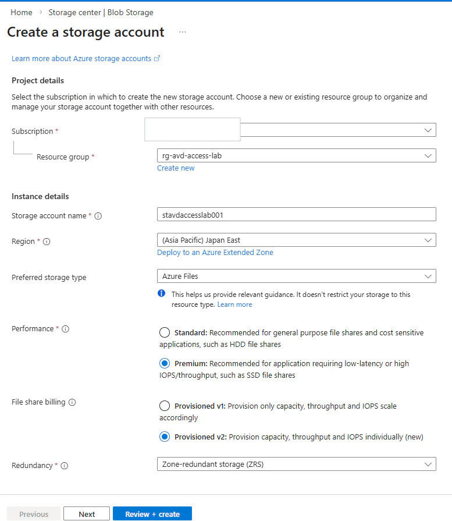This screenshot has height=521, width=452.
Task: Open Learn more about Azure storage accounts
Action: (x=81, y=58)
